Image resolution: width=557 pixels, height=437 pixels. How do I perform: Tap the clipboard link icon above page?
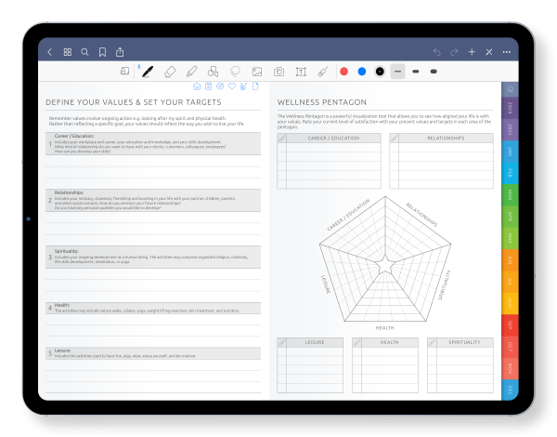tap(209, 86)
